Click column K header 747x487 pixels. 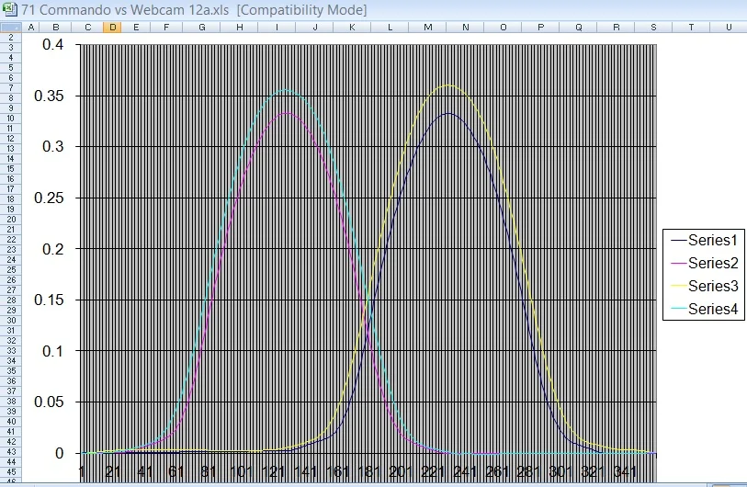pyautogui.click(x=352, y=27)
